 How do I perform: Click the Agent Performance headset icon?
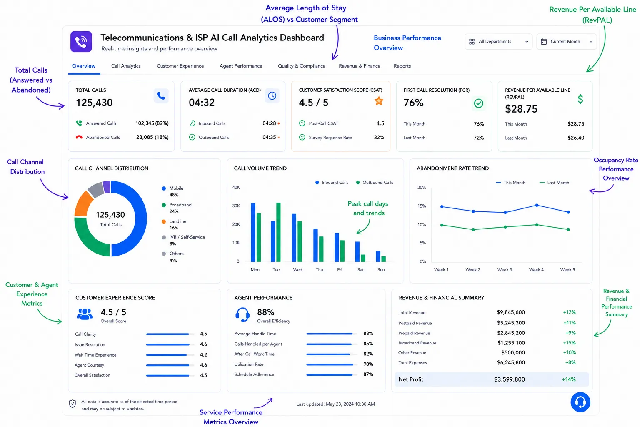click(242, 315)
